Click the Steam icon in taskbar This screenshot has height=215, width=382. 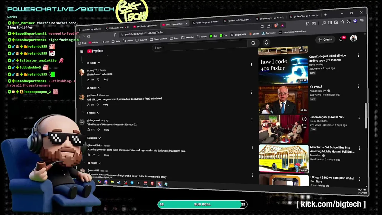(x=119, y=182)
